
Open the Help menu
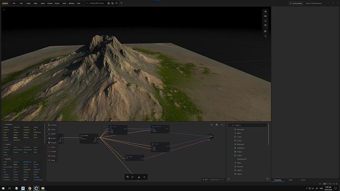pyautogui.click(x=78, y=3)
